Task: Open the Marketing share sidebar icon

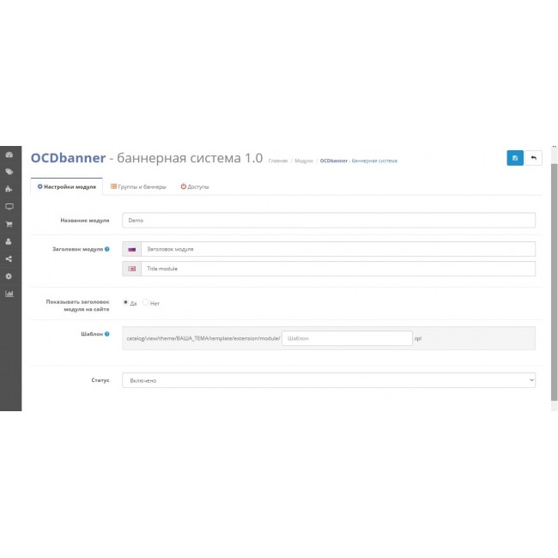Action: click(9, 259)
